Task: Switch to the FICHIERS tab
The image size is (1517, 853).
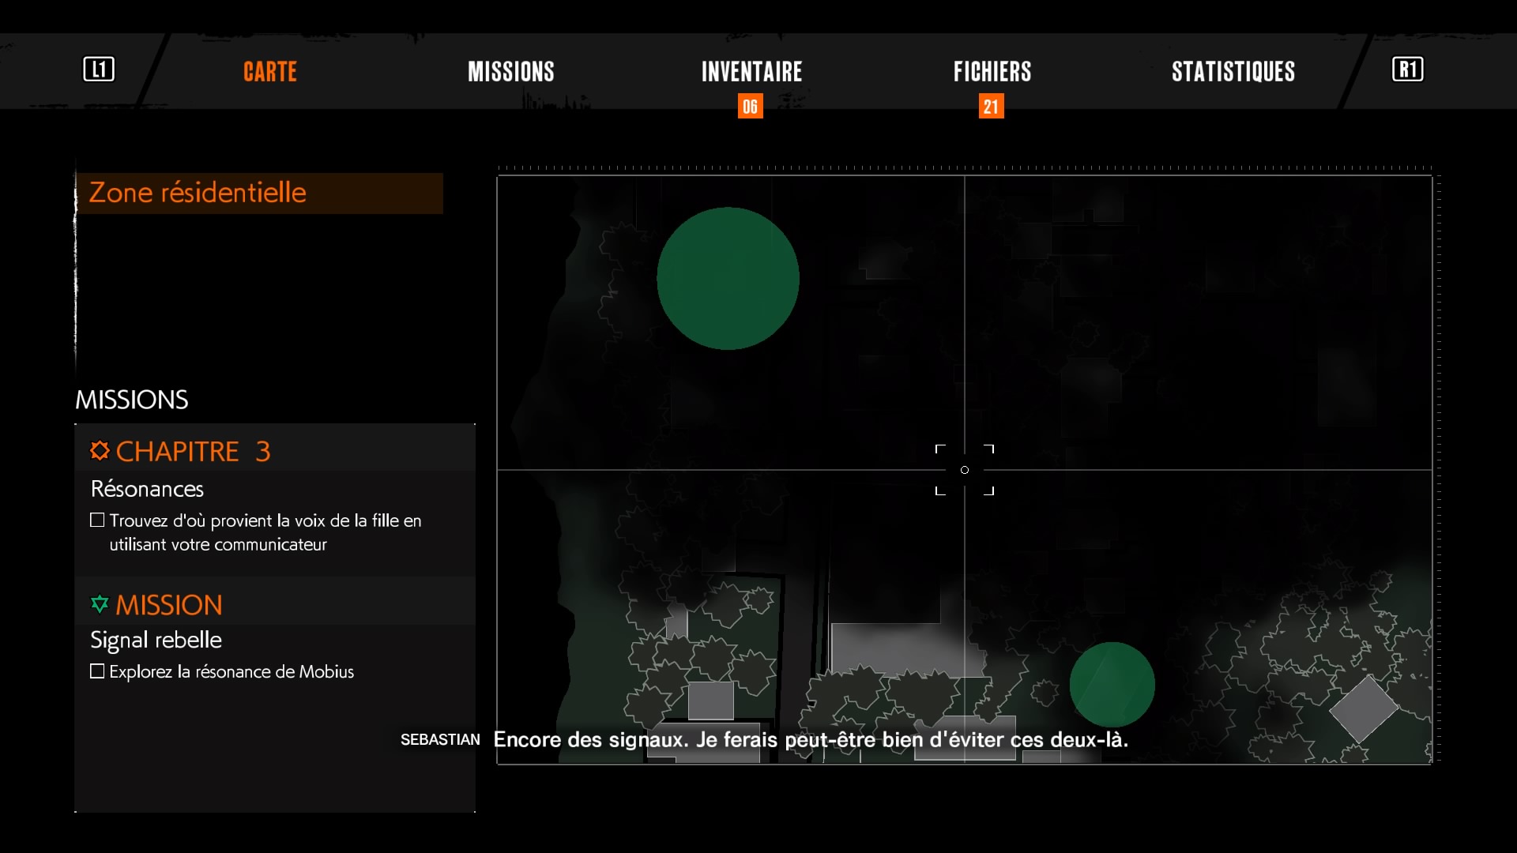Action: click(992, 72)
